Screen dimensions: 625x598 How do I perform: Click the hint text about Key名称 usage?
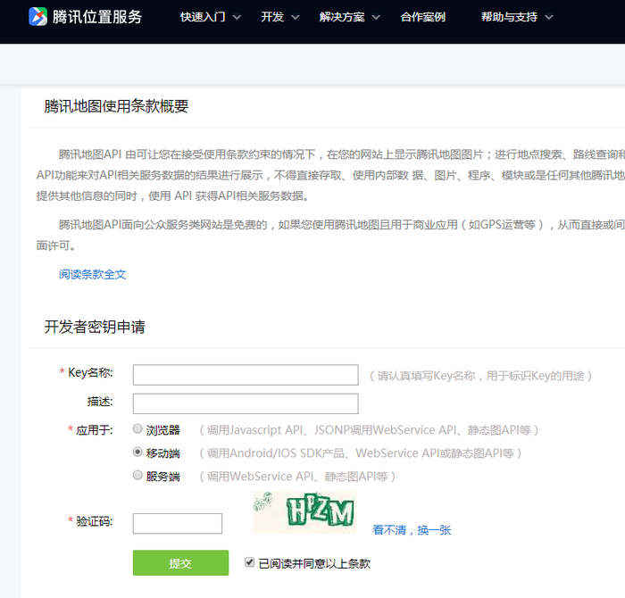480,376
